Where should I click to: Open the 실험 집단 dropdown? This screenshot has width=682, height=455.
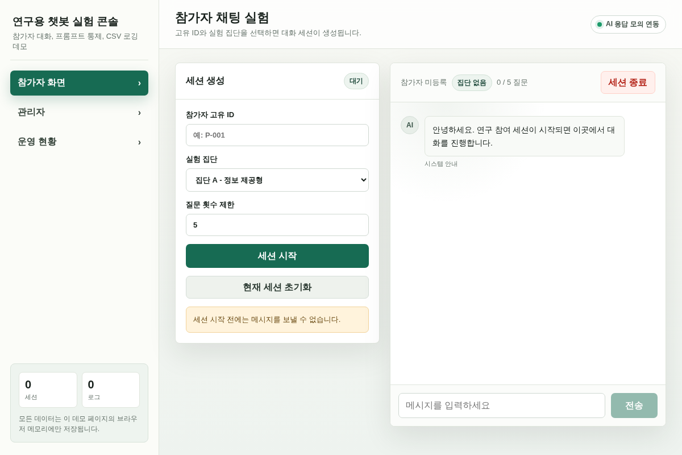click(277, 180)
